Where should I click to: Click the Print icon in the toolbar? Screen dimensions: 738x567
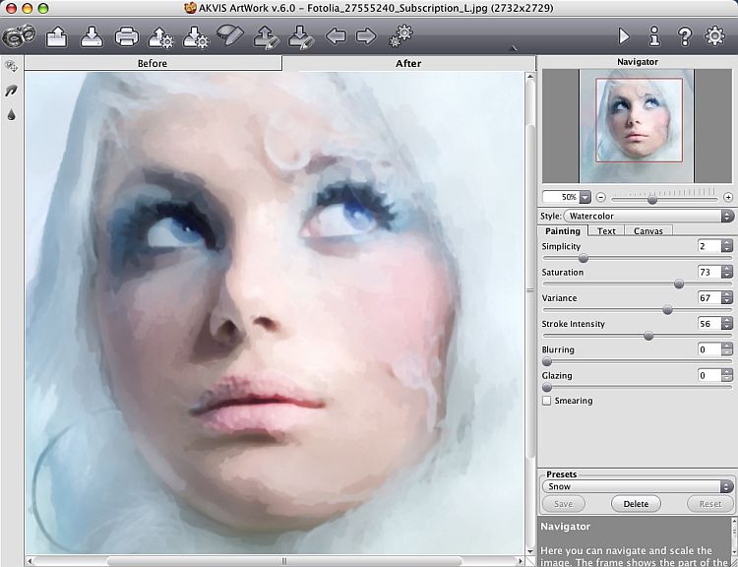click(126, 37)
